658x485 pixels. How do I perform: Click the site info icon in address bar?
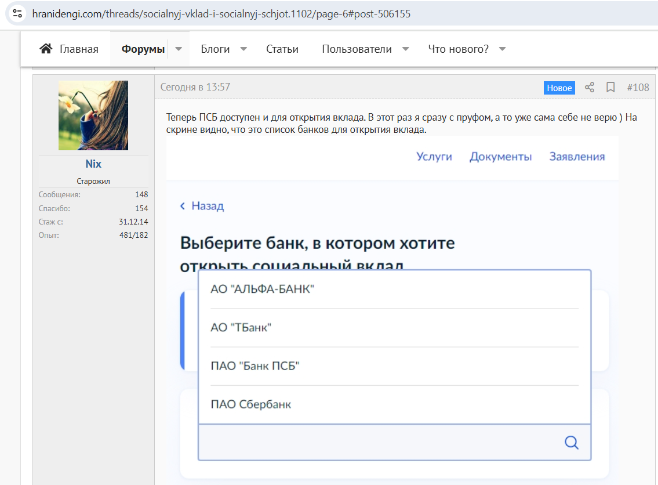[17, 13]
